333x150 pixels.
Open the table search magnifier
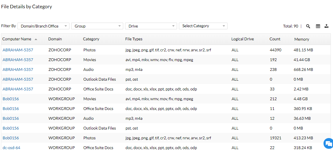click(x=308, y=26)
